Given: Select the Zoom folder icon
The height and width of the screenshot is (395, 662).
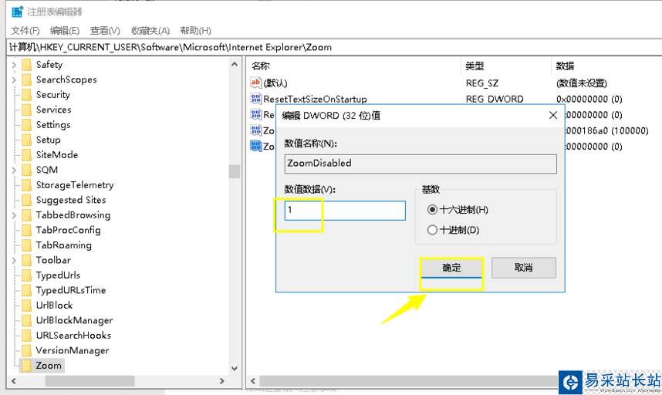Looking at the screenshot, I should click(26, 366).
